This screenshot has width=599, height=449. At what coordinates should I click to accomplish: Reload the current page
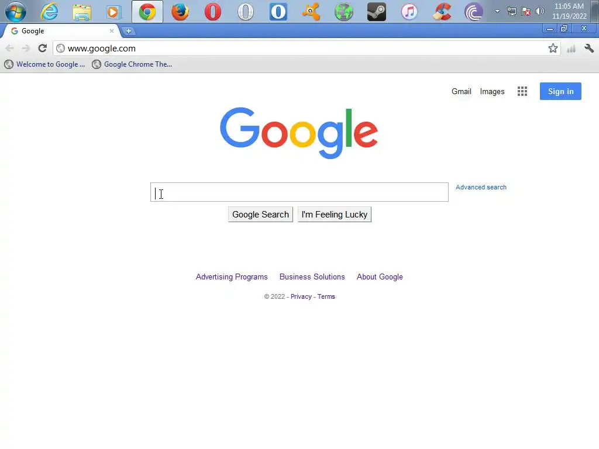42,48
